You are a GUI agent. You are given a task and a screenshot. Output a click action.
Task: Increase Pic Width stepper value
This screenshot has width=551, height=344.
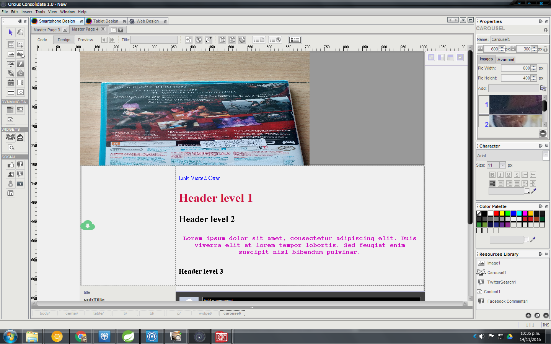point(534,67)
